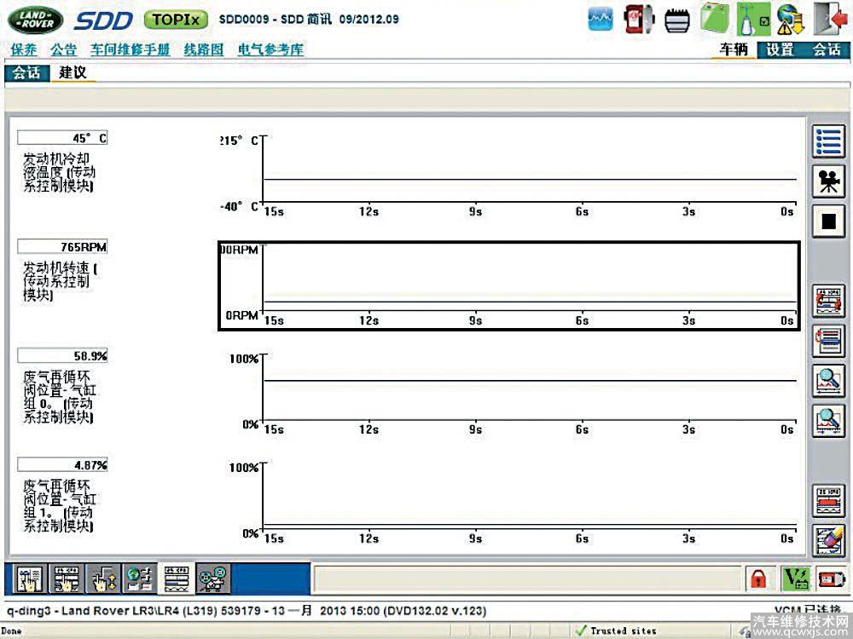853x639 pixels.
Task: Open the blue waveform monitor icon
Action: 603,19
